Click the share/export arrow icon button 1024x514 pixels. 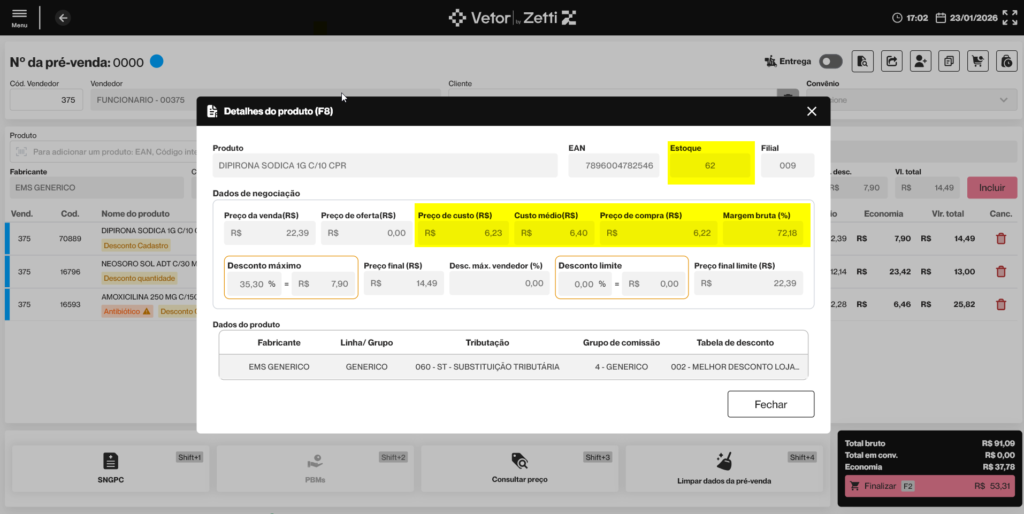891,62
